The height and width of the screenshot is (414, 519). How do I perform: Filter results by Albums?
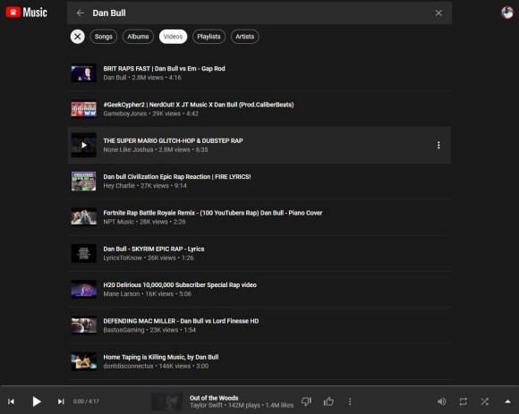tap(138, 37)
